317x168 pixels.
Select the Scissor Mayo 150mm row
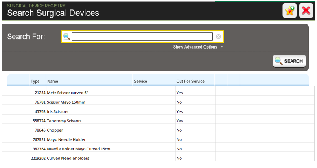66,102
